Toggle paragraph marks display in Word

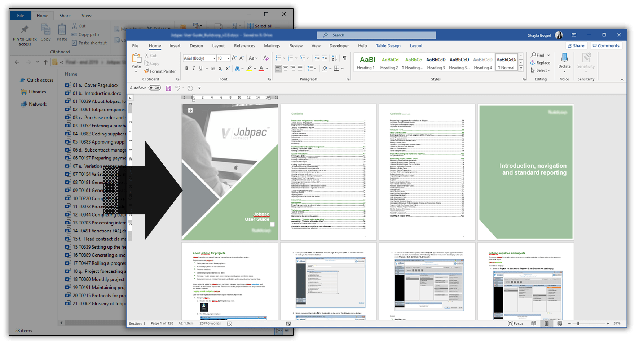coord(344,58)
